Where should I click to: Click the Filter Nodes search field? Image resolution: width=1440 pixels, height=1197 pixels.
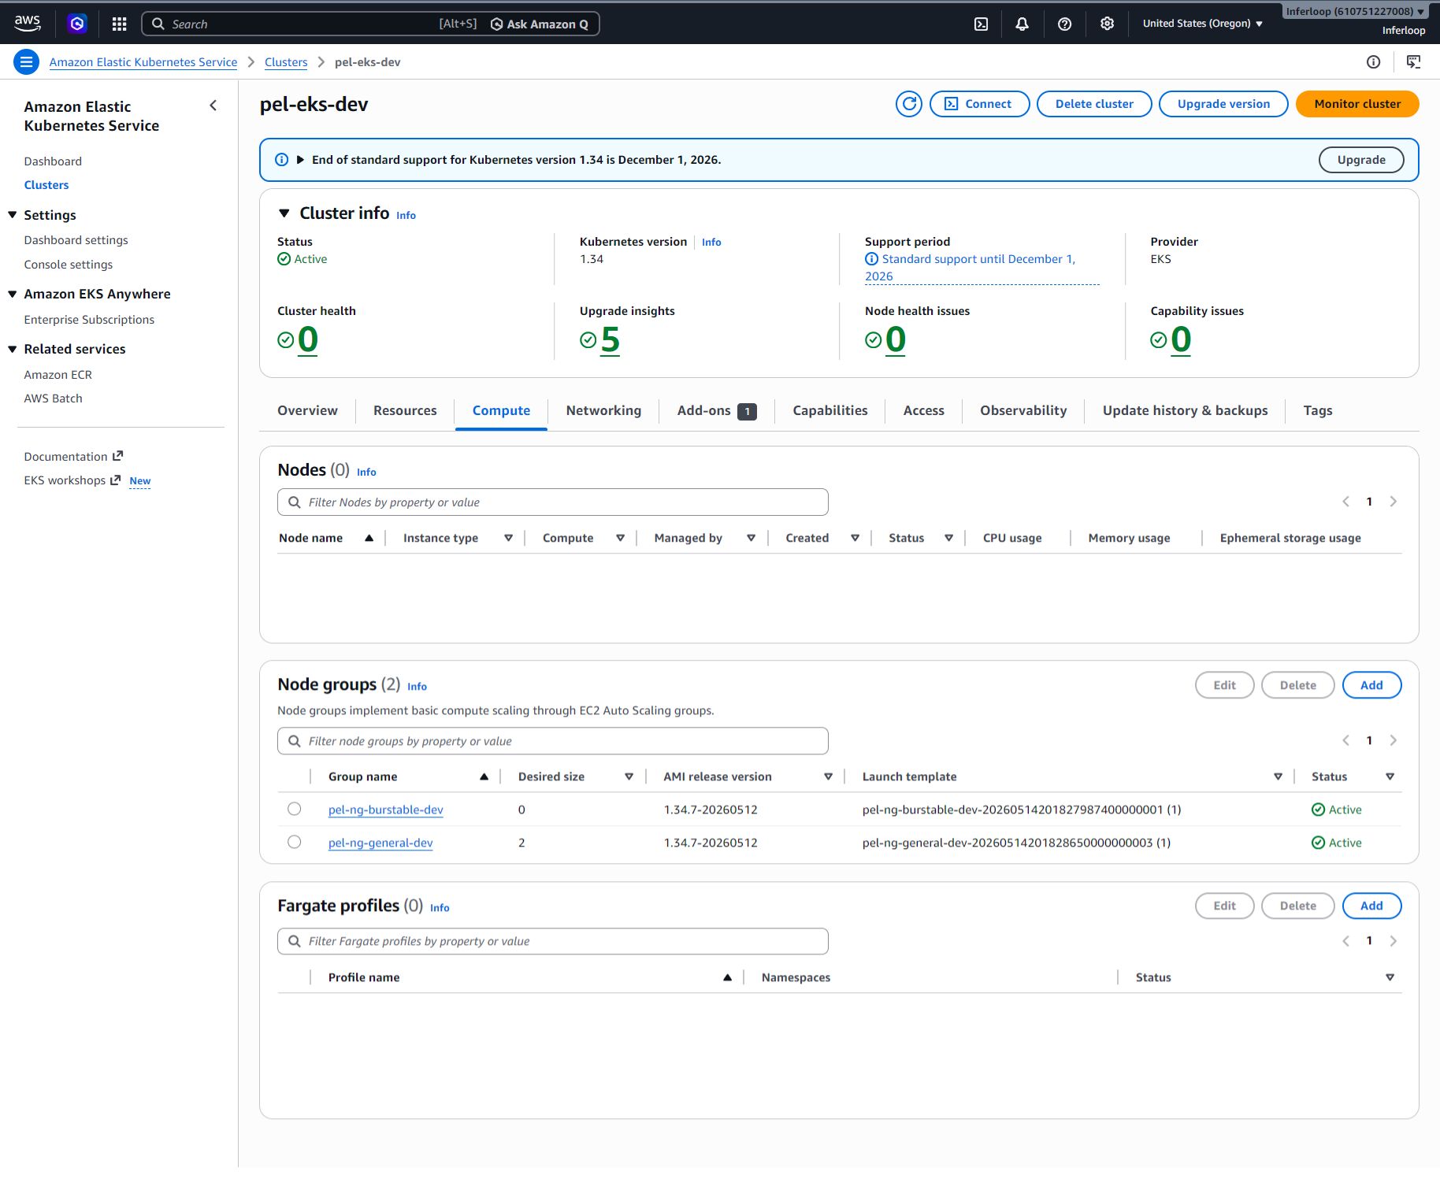click(x=553, y=502)
